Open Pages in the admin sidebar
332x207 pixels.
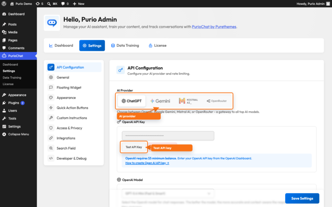[x=18, y=40]
